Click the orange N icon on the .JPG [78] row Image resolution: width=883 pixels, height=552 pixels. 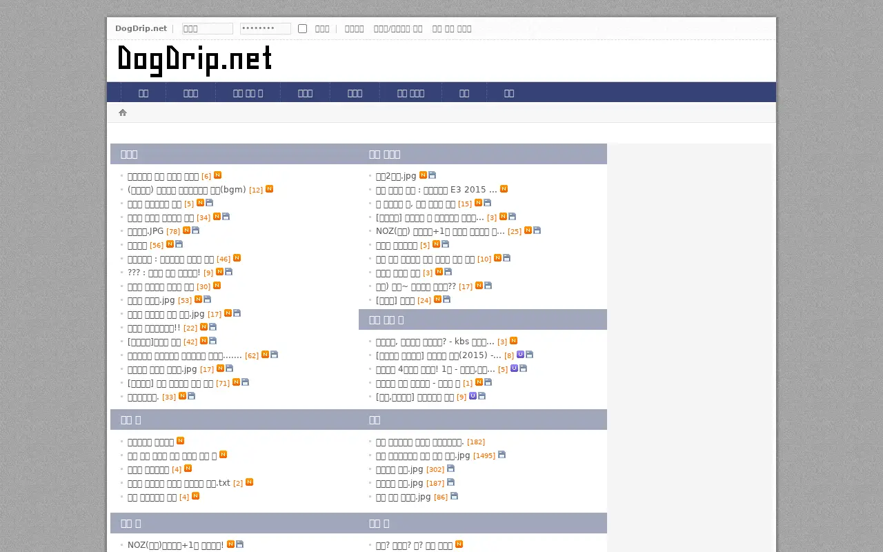[x=186, y=230]
